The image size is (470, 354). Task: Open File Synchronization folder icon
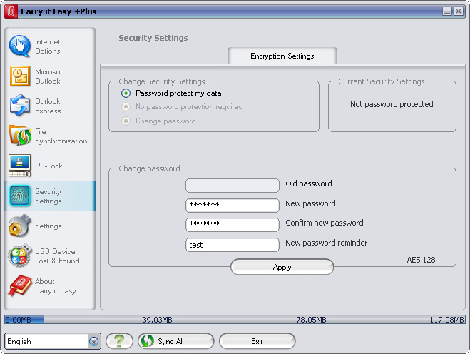click(20, 136)
